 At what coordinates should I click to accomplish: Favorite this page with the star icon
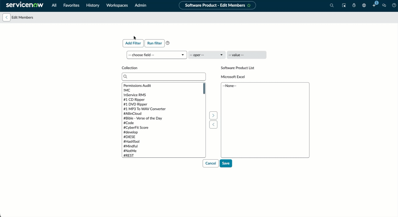click(249, 5)
